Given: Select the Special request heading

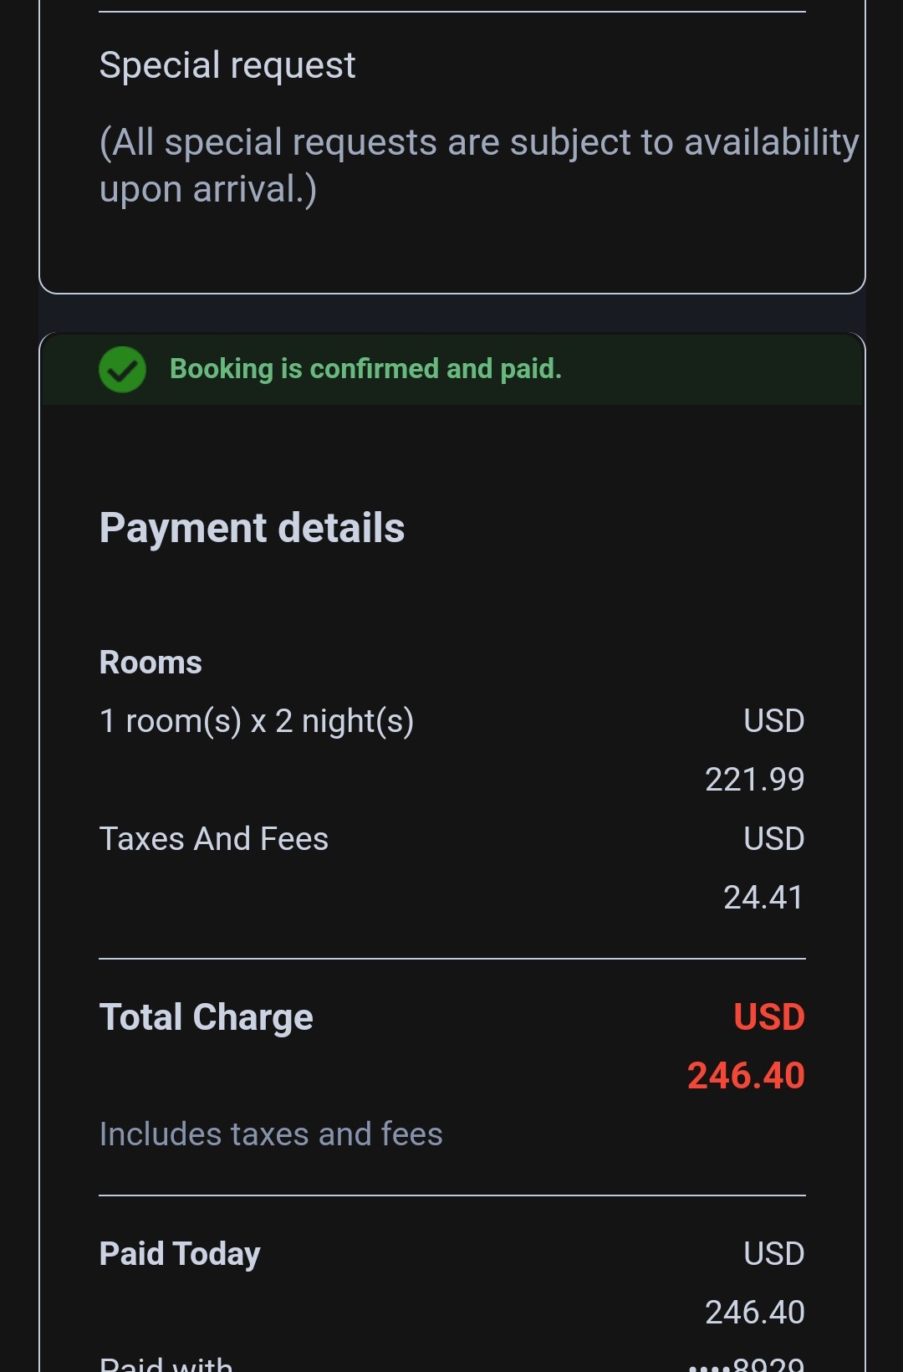Looking at the screenshot, I should click(227, 65).
